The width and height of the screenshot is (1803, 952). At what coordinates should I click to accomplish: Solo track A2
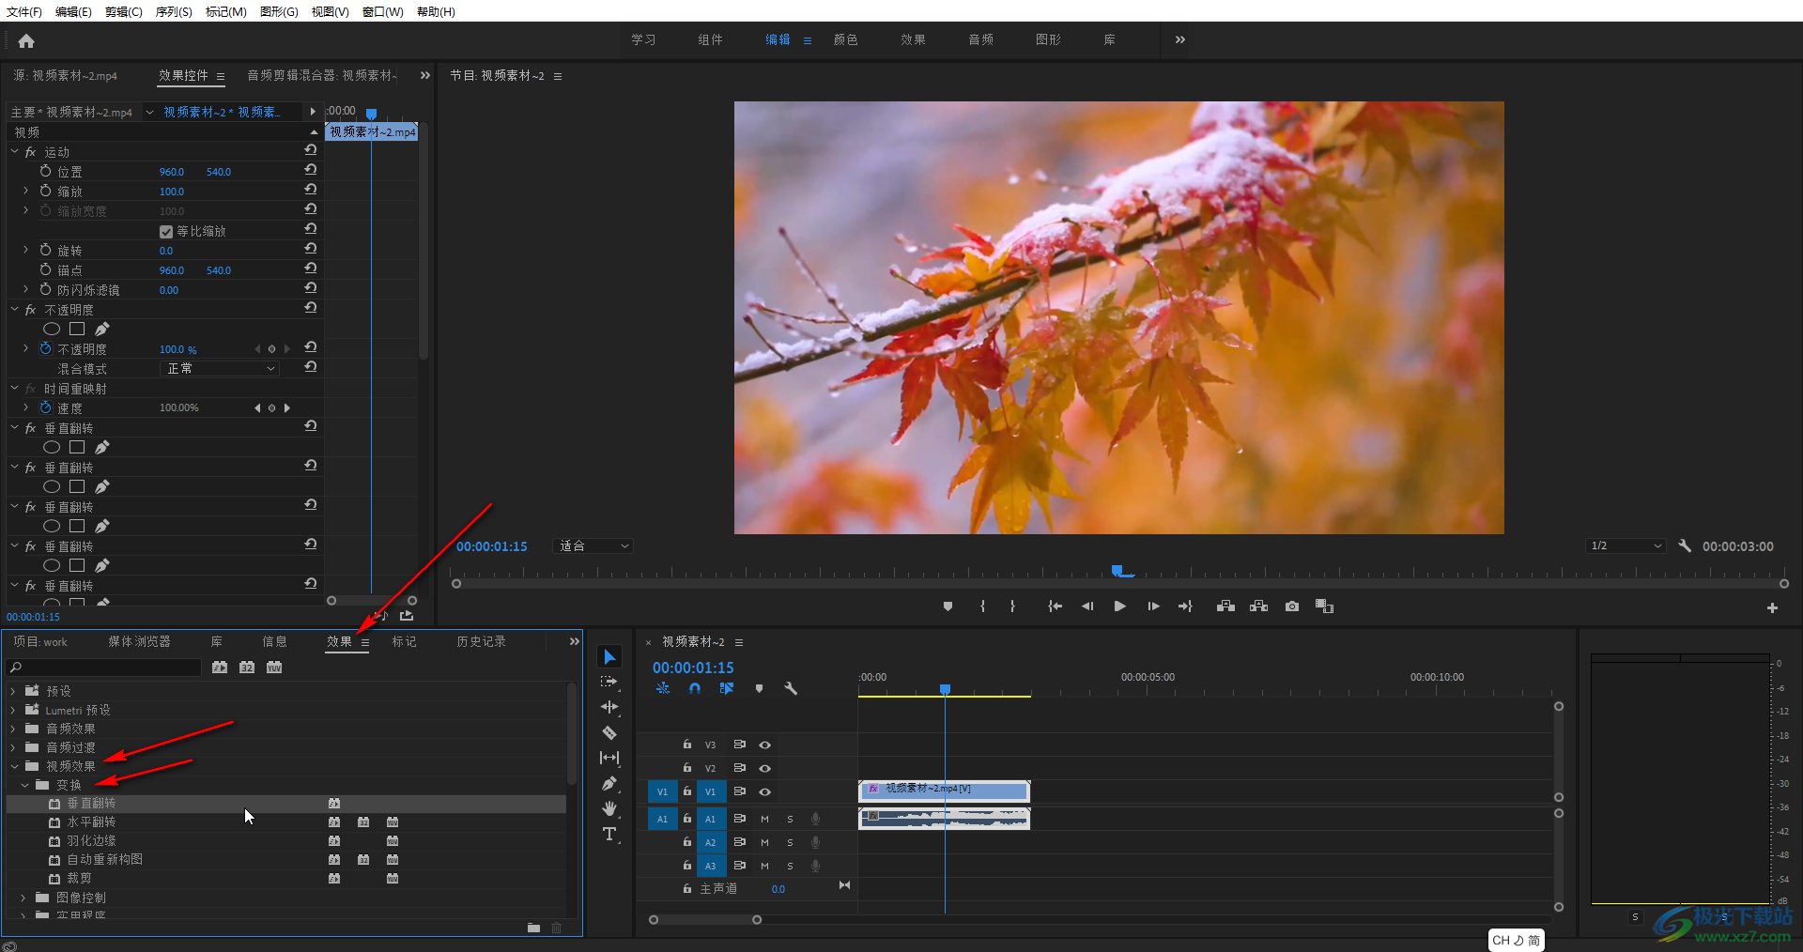click(x=790, y=842)
